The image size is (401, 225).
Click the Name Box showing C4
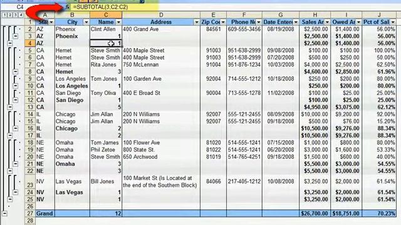tap(19, 7)
